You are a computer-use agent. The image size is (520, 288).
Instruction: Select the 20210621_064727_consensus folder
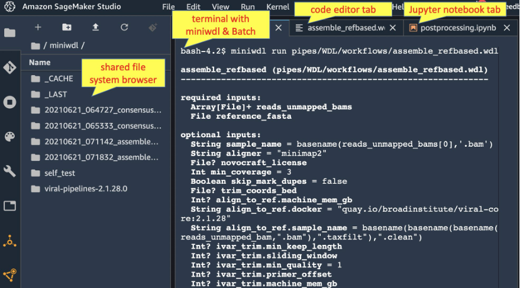96,110
